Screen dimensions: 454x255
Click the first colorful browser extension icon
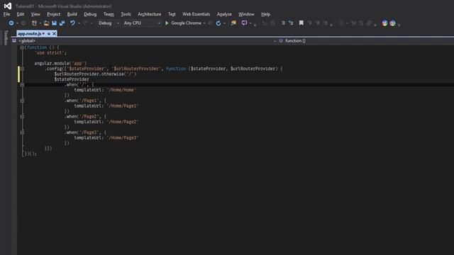(384, 23)
